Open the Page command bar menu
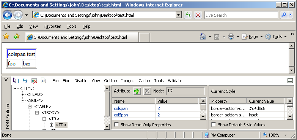This screenshot has width=297, height=140. [x=252, y=37]
